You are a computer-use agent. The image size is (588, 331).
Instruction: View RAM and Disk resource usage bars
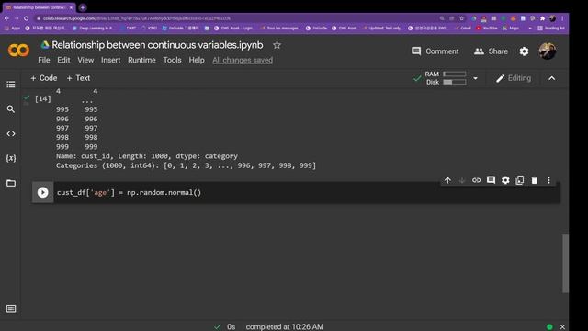point(446,78)
